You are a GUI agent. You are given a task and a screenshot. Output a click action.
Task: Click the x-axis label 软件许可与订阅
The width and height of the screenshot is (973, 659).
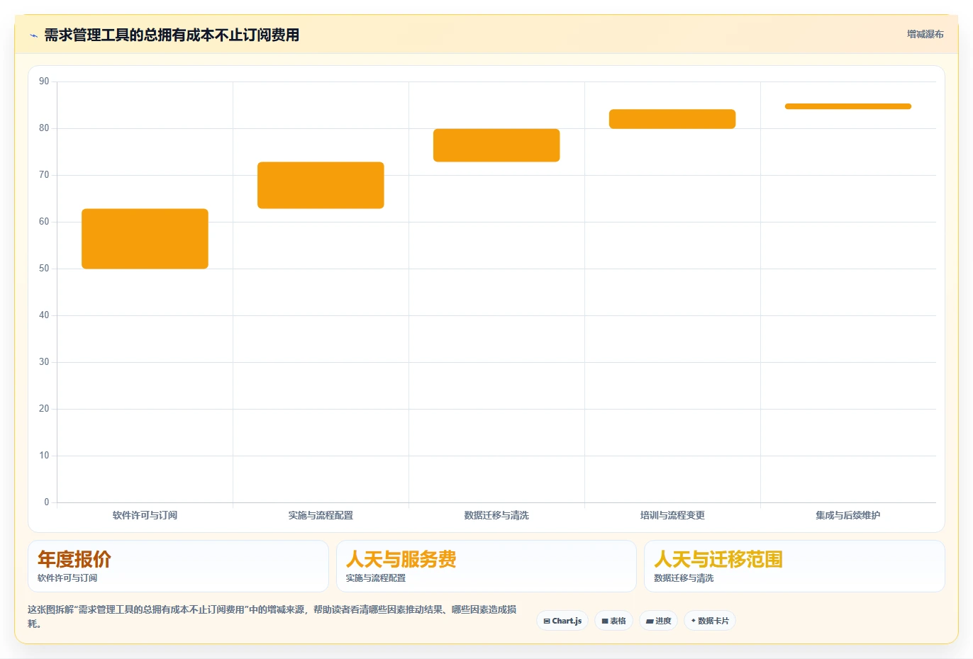coord(145,515)
